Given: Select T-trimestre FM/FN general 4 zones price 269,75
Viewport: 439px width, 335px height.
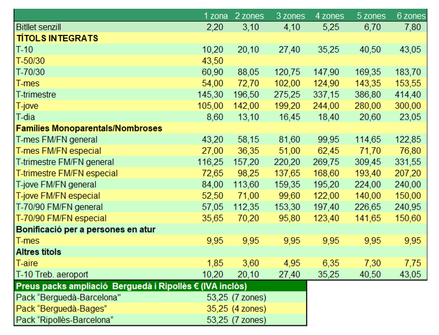Looking at the screenshot, I should (x=327, y=162).
